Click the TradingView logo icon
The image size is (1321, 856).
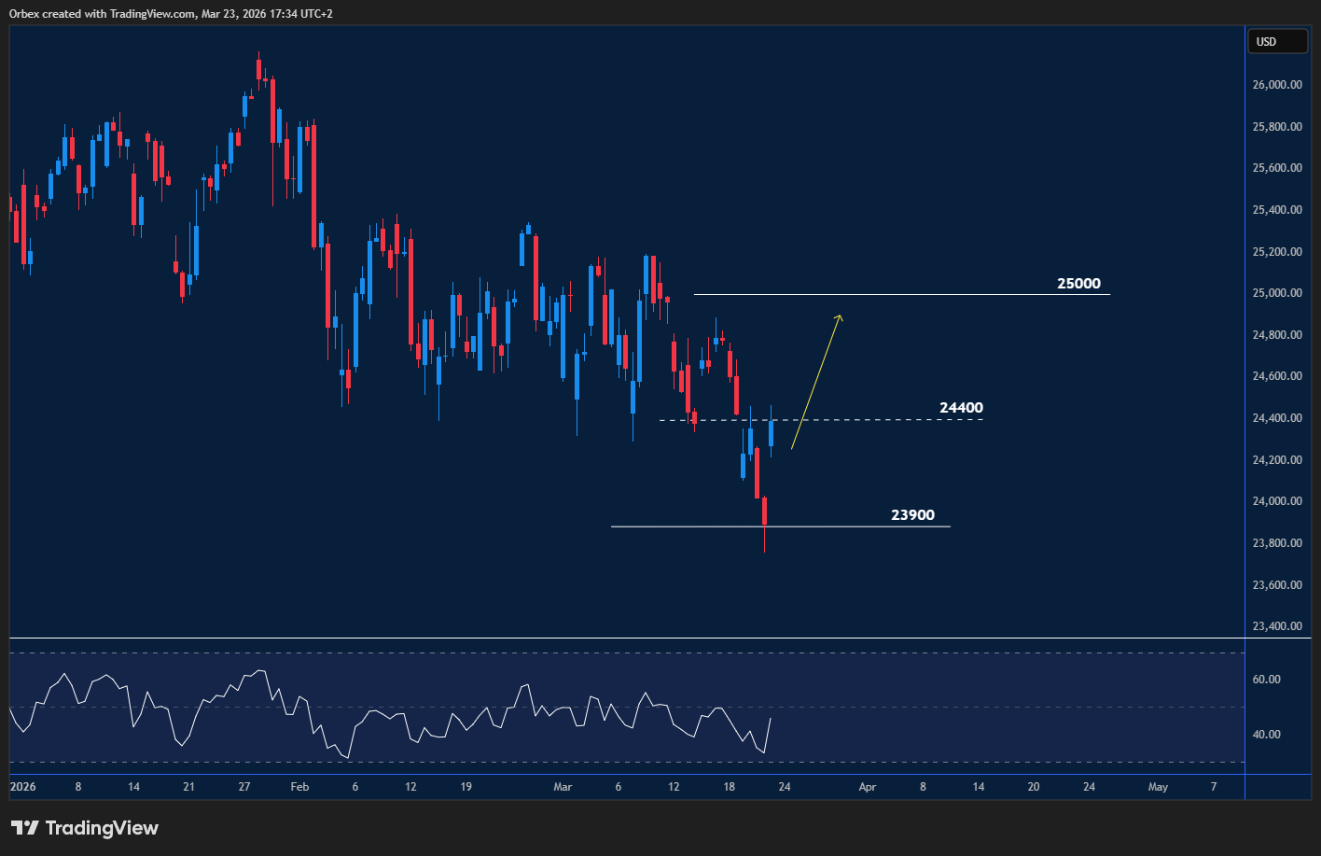[x=25, y=828]
